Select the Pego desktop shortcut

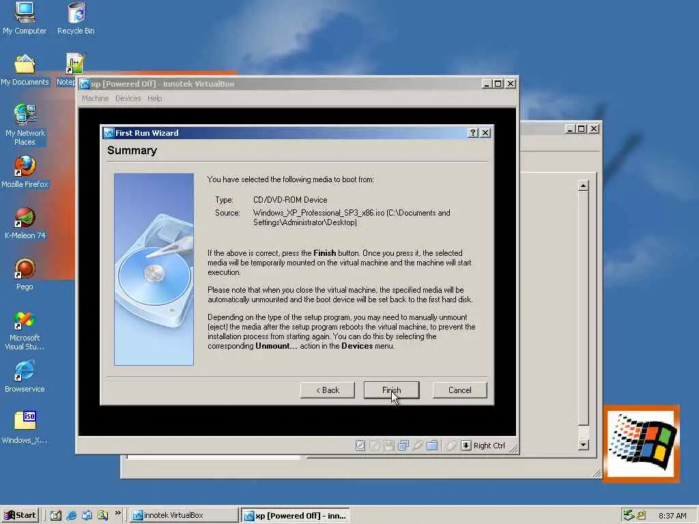click(25, 274)
